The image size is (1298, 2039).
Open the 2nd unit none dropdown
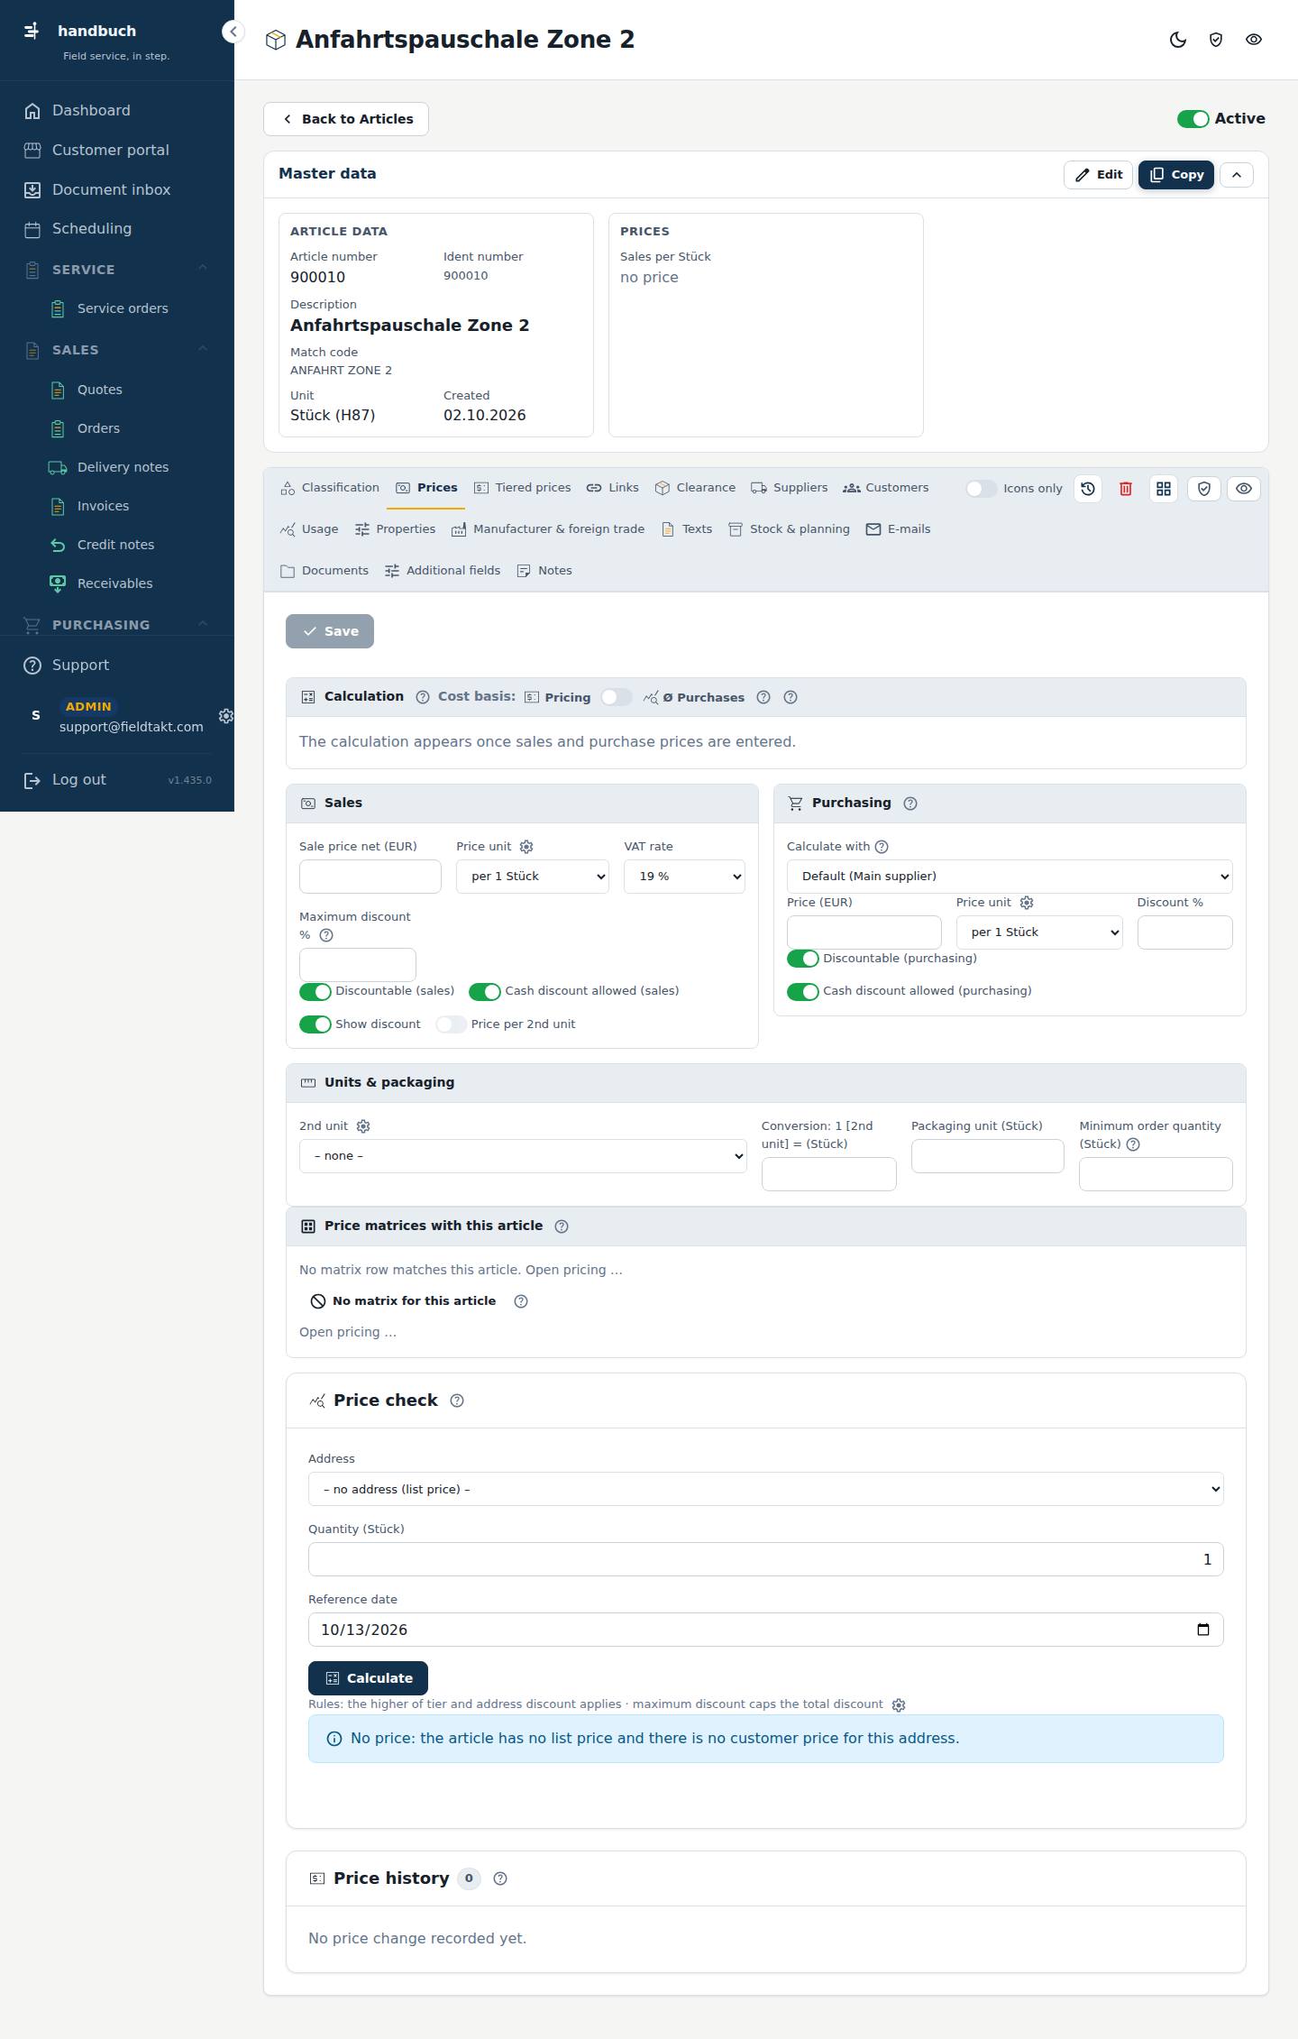(523, 1156)
